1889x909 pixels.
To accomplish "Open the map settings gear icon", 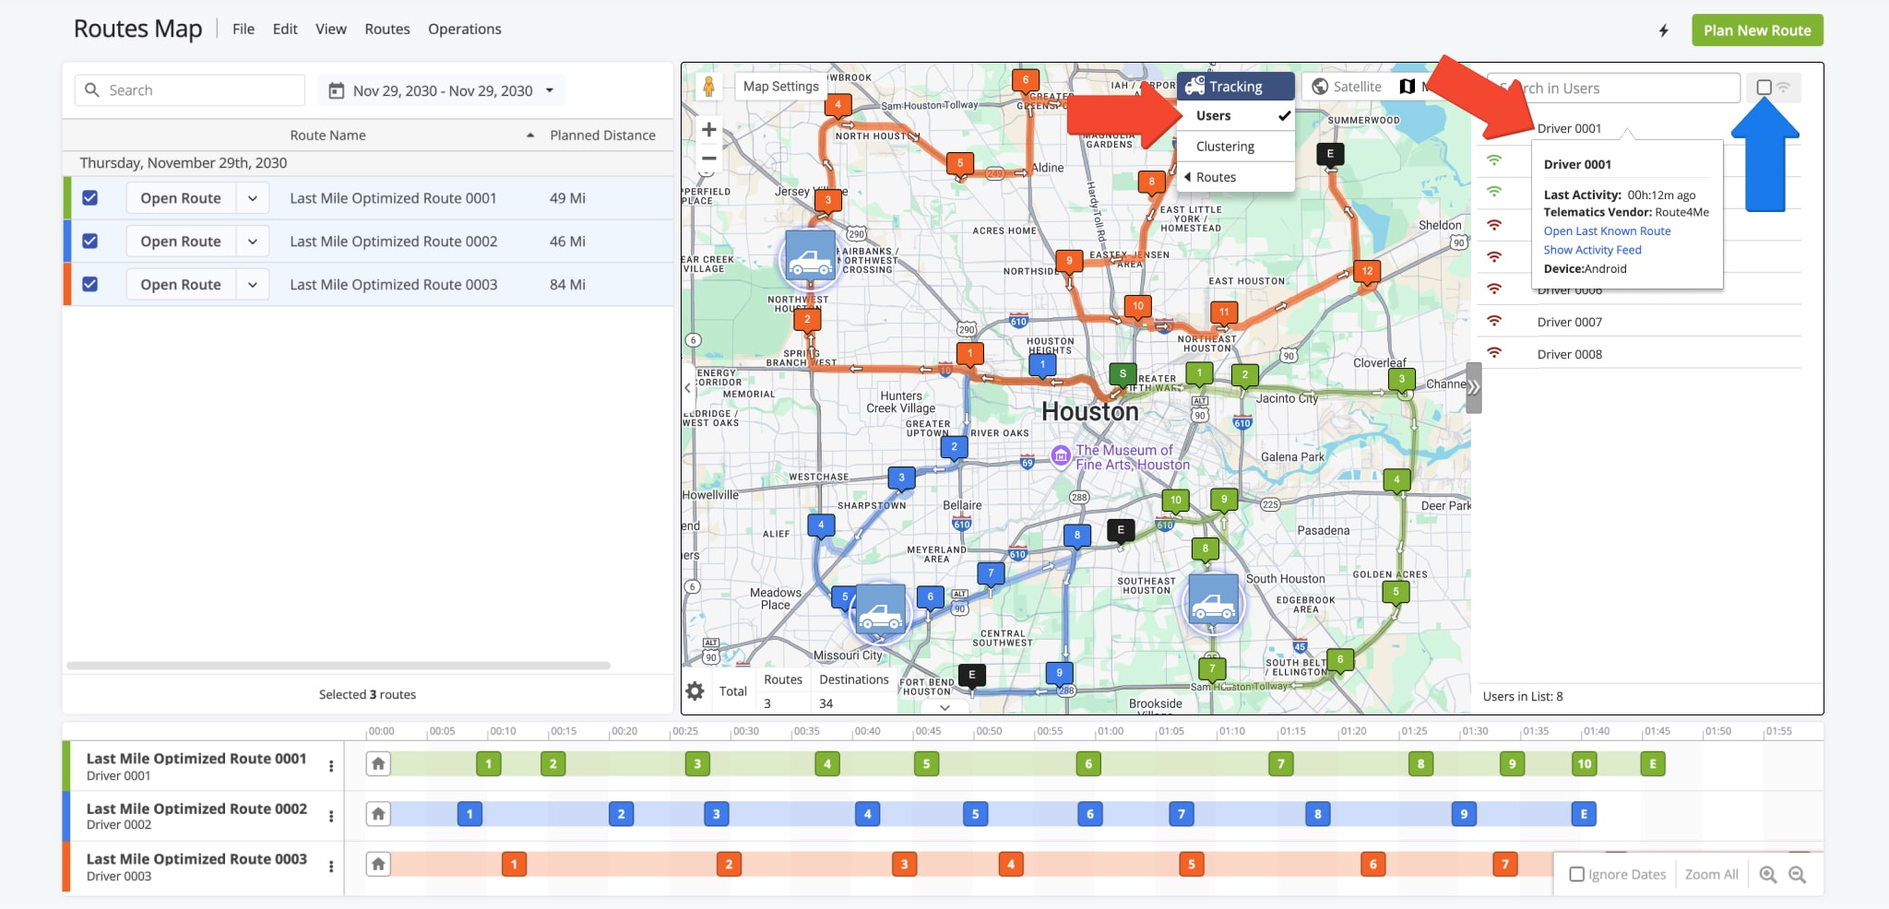I will pos(695,691).
